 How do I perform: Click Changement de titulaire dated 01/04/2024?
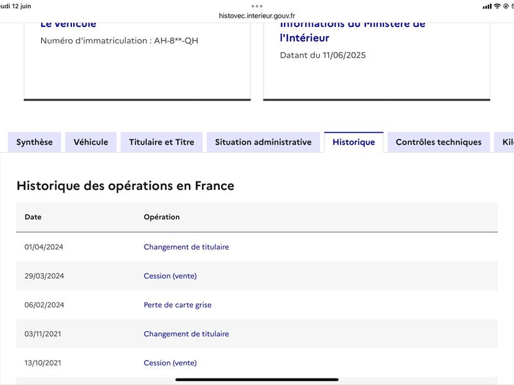pyautogui.click(x=186, y=247)
